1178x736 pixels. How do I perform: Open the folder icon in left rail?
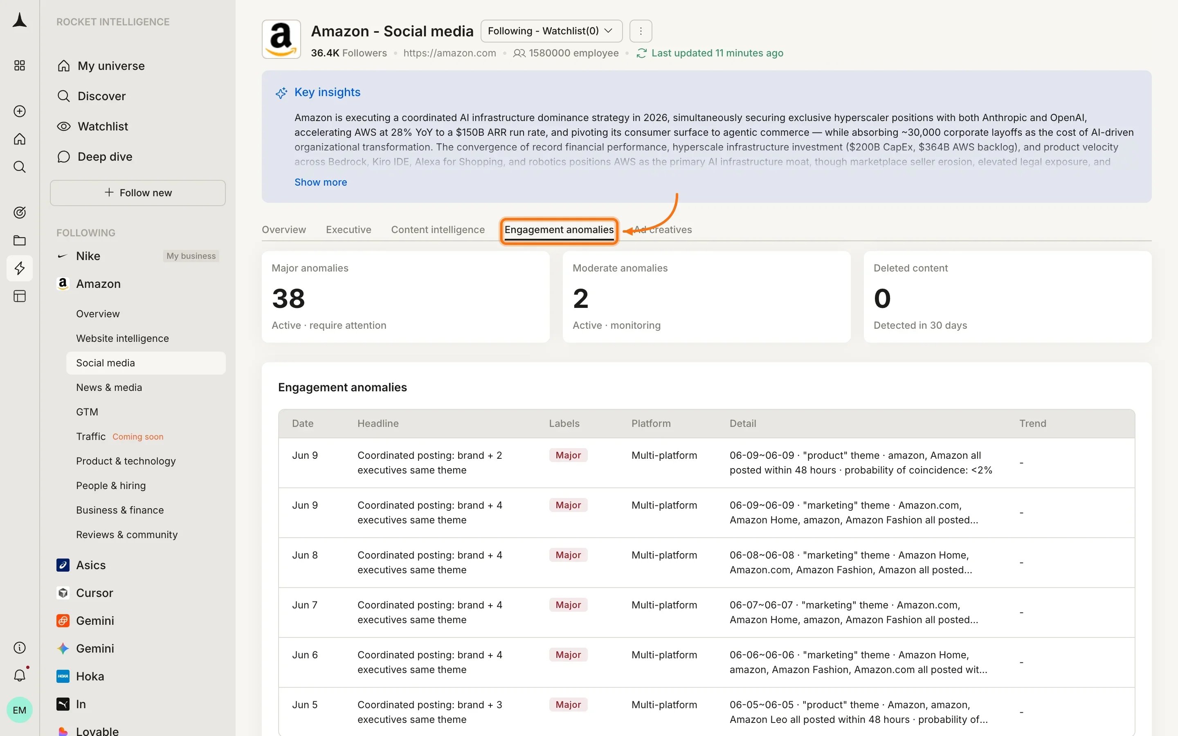coord(20,240)
